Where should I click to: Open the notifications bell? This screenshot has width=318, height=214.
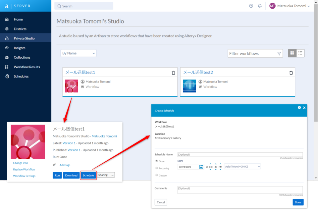260,6
